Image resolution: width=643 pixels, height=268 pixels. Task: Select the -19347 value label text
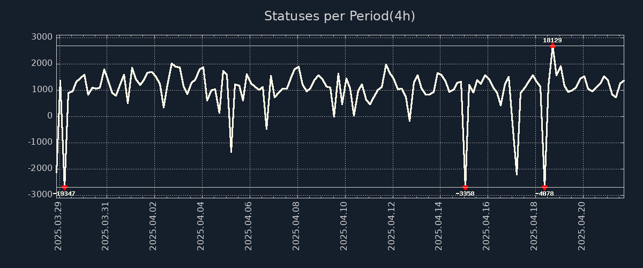click(64, 193)
